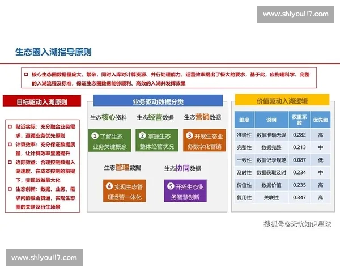The height and width of the screenshot is (272, 340).
Task: Click the square bullet beside 生态创新
Action: [10, 189]
